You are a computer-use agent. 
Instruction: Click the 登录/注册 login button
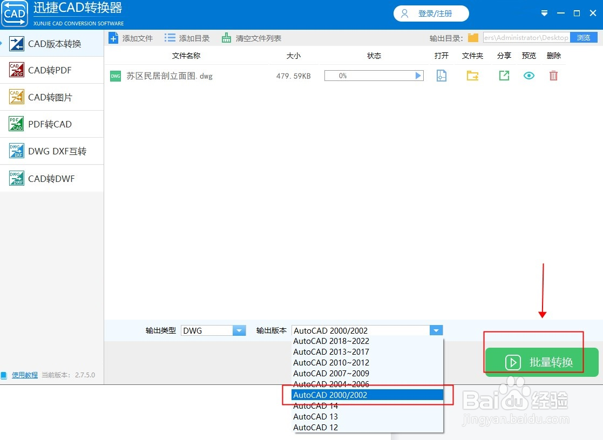click(x=431, y=13)
